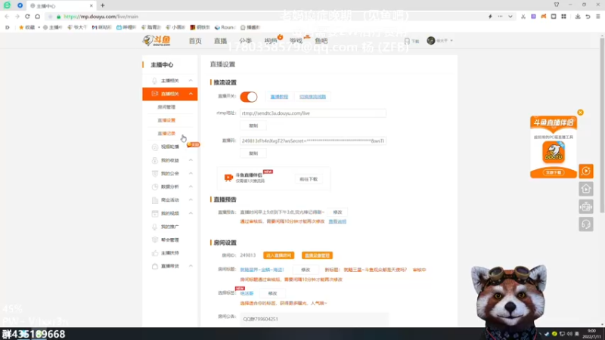
Task: Click the rtmp address field
Action: [x=313, y=113]
